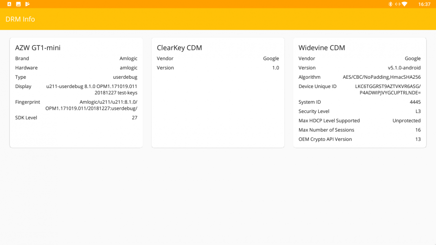The image size is (436, 245).
Task: Tap the Fingerprint label
Action: 27,102
